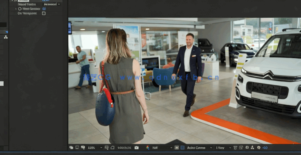Toggle mask and shape path visibility icon
Screen dimensions: 301x155
pos(112,148)
